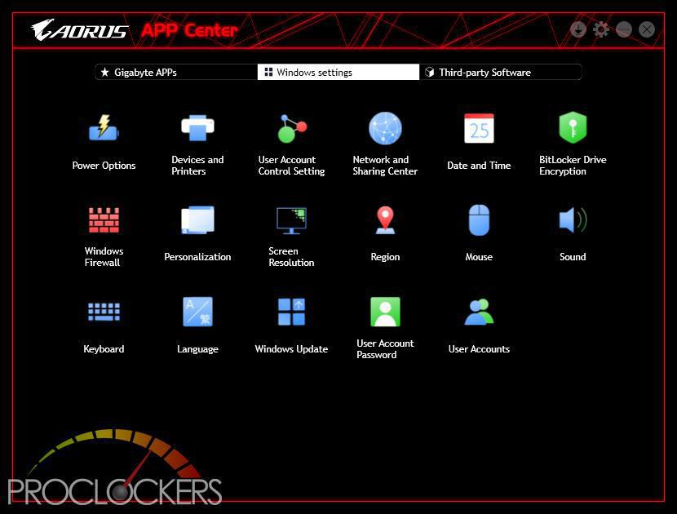Image resolution: width=677 pixels, height=514 pixels.
Task: Open the Mouse settings icon
Action: click(x=479, y=219)
